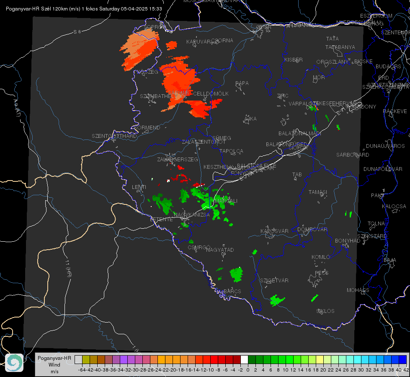Screen dimensions: 410x377
Task: Click the KISBER town label
Action: click(x=294, y=59)
